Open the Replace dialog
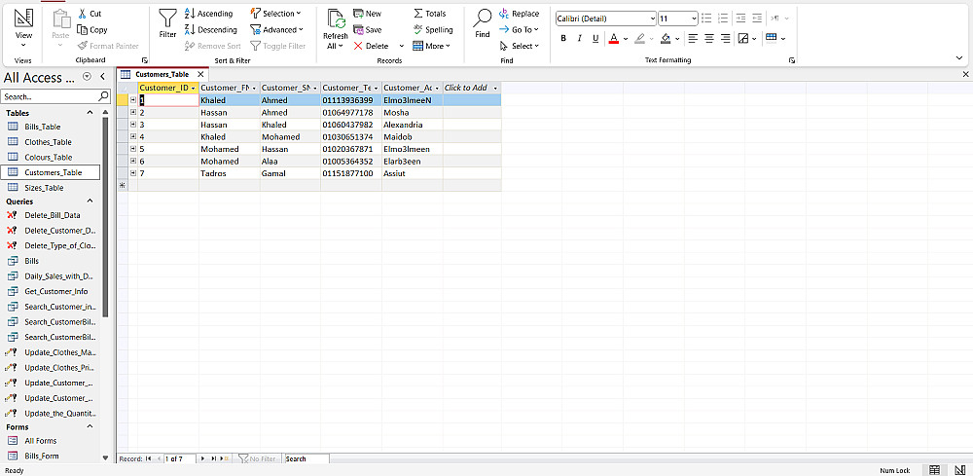 pos(519,13)
